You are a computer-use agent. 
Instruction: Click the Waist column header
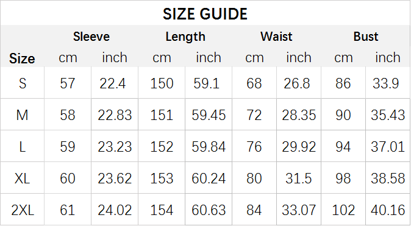276,37
